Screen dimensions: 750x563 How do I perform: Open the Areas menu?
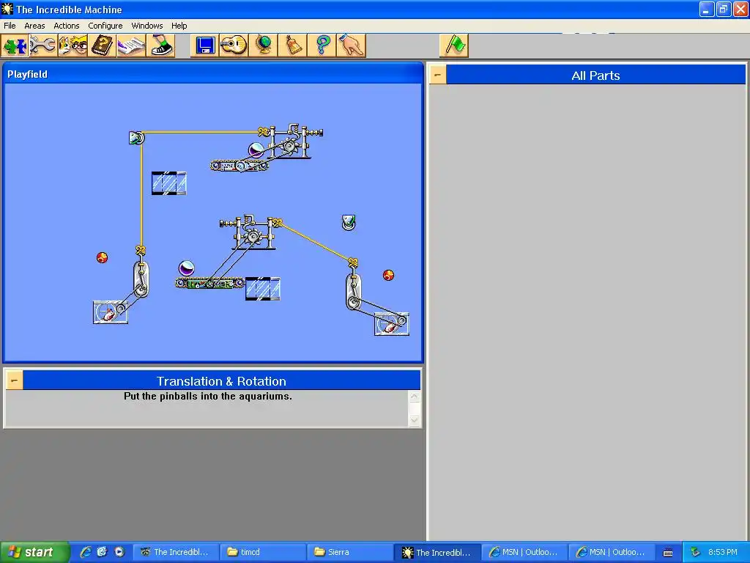[x=34, y=26]
